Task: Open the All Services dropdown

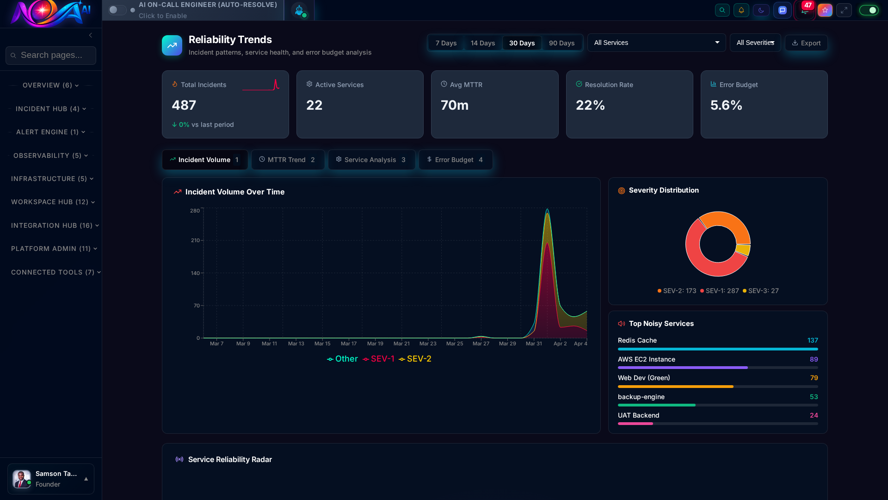Action: 656,43
